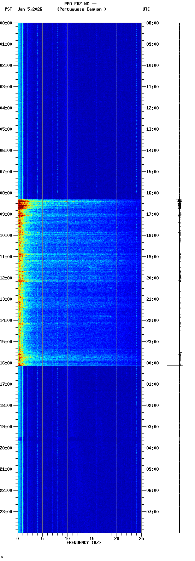Click the 'FREQUENCY (HZ)' axis label
195x561 pixels.
tap(84, 543)
